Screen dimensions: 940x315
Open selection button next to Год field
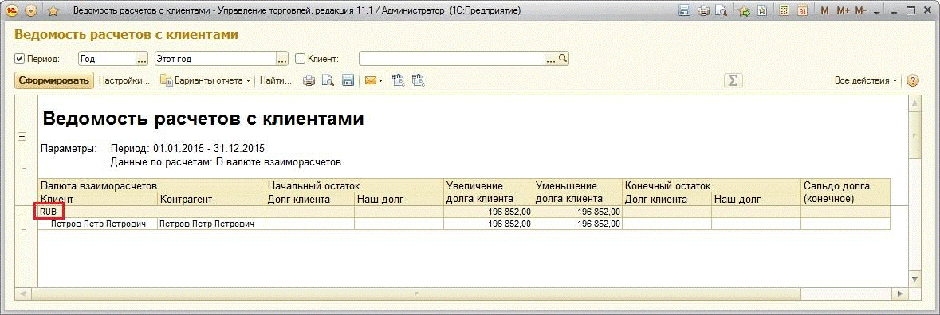[141, 59]
